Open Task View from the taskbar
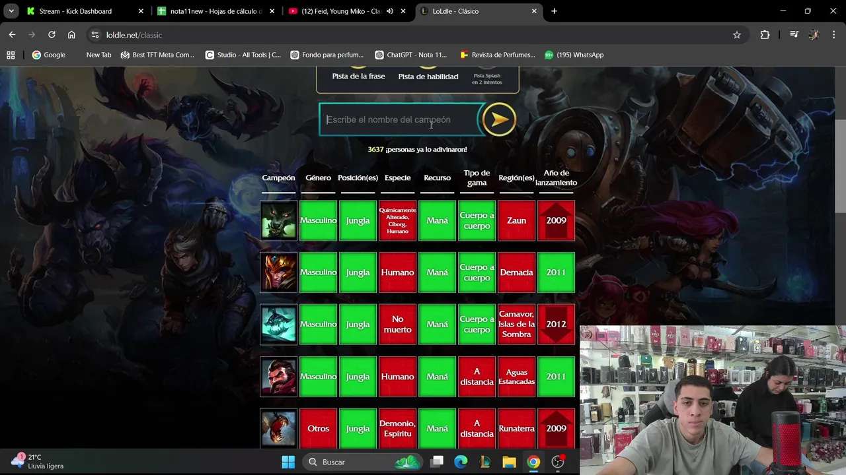Image resolution: width=846 pixels, height=475 pixels. tap(437, 462)
